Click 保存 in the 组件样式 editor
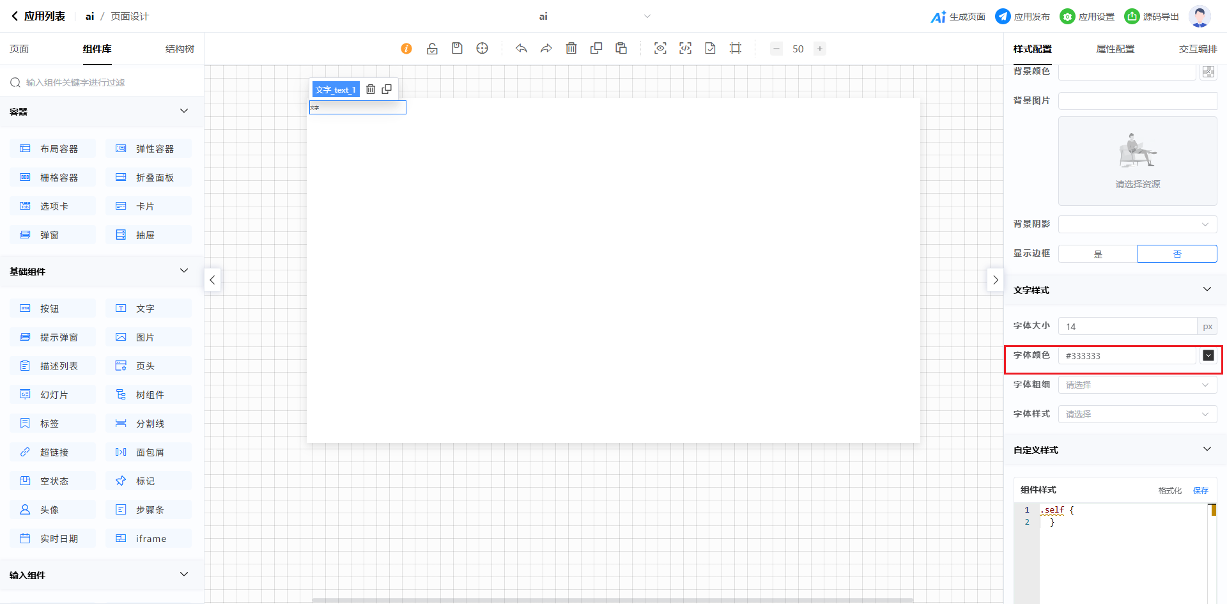1227x604 pixels. (1200, 491)
